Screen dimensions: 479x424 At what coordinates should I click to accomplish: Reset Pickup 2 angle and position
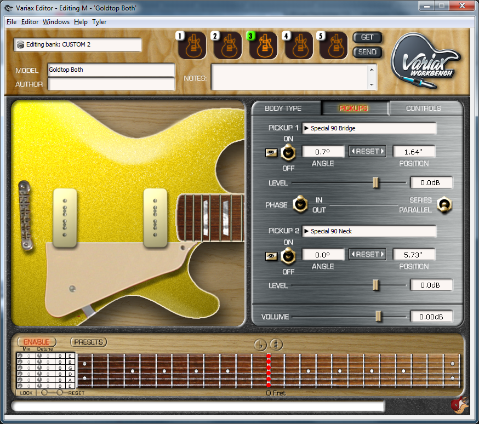tap(368, 254)
